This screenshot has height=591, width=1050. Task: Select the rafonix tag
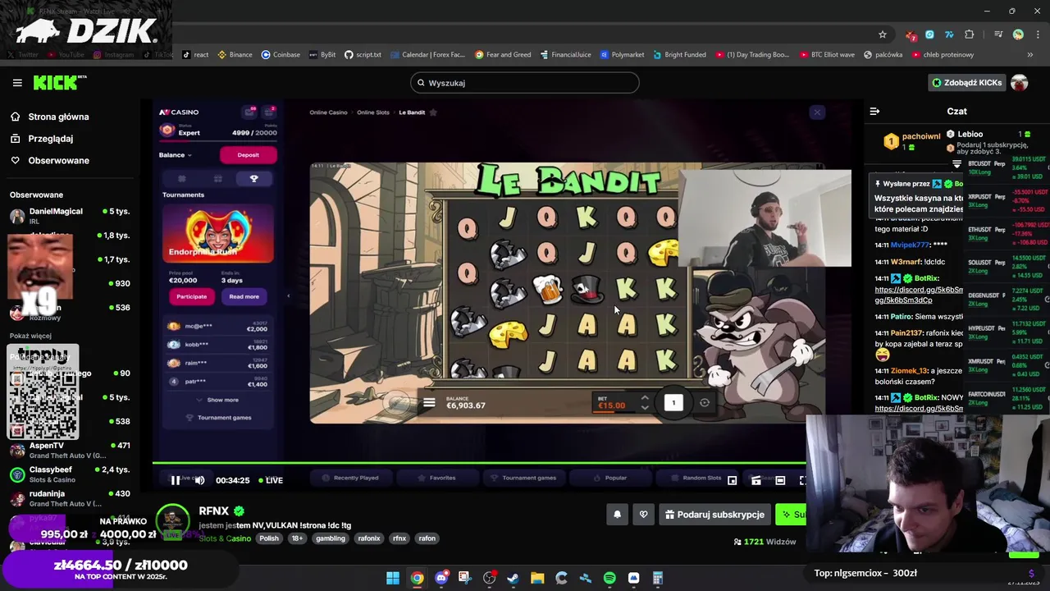point(369,538)
